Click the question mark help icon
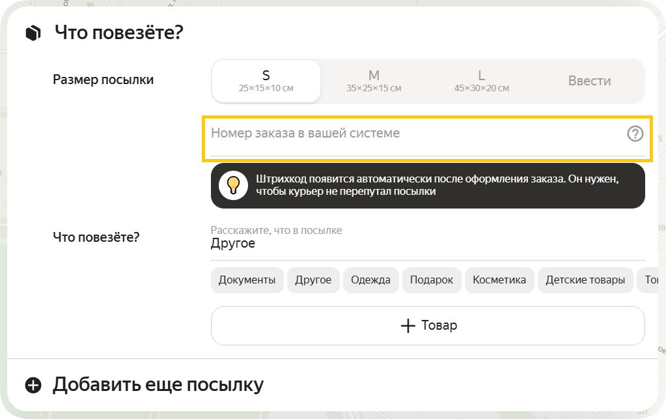666x419 pixels. pyautogui.click(x=635, y=134)
